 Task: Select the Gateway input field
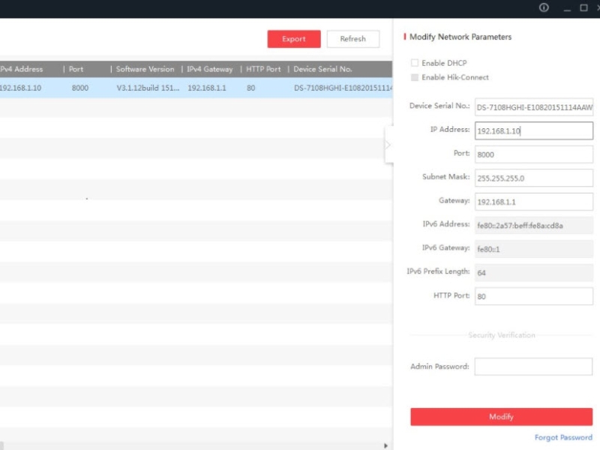click(533, 202)
